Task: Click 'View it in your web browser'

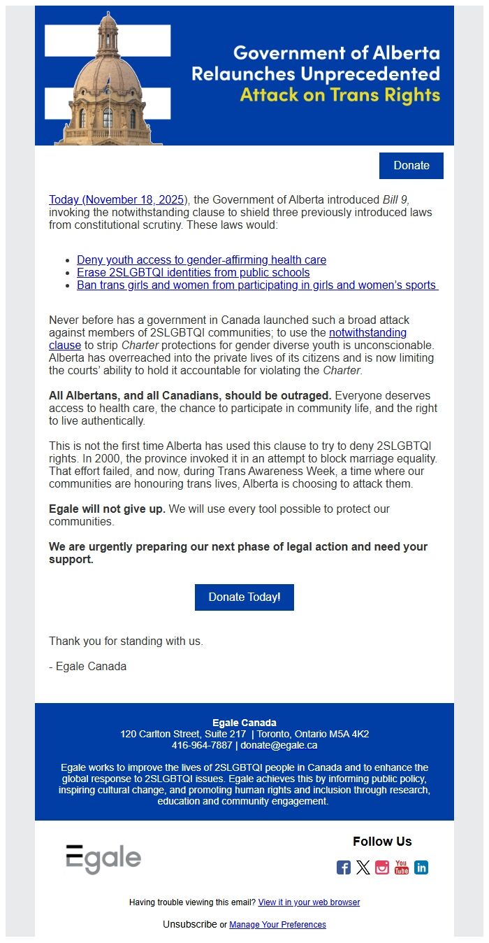Action: (x=309, y=902)
